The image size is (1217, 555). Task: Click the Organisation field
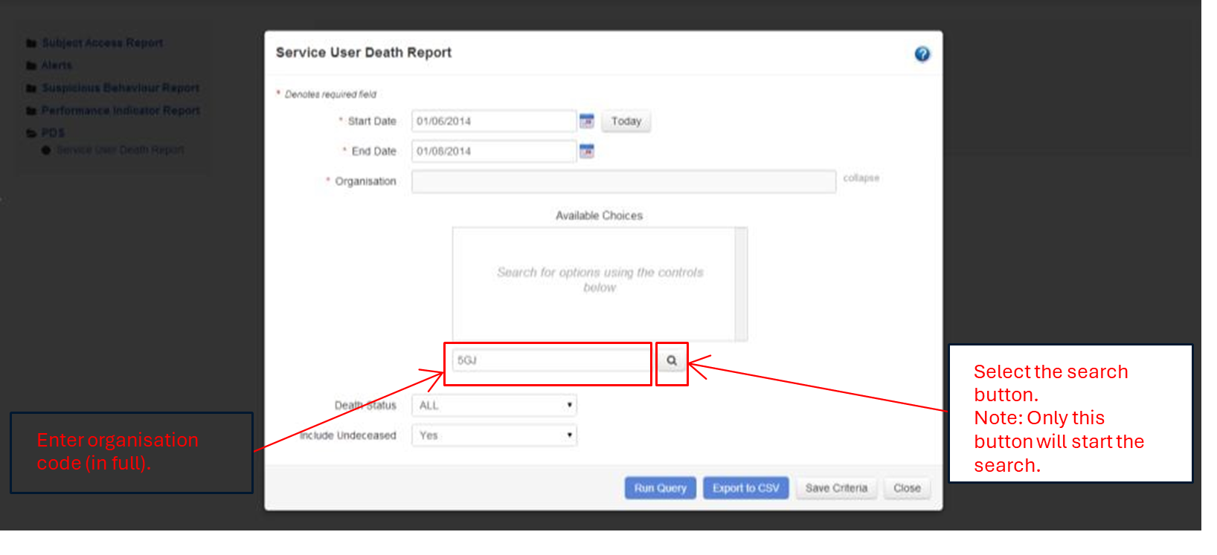pos(623,181)
